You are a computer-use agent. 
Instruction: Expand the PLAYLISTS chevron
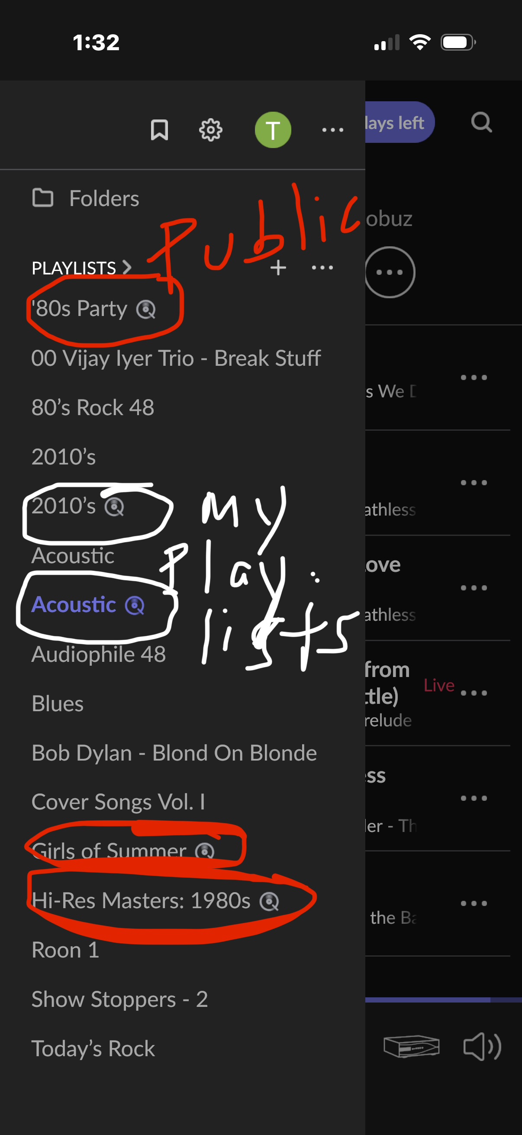[127, 268]
